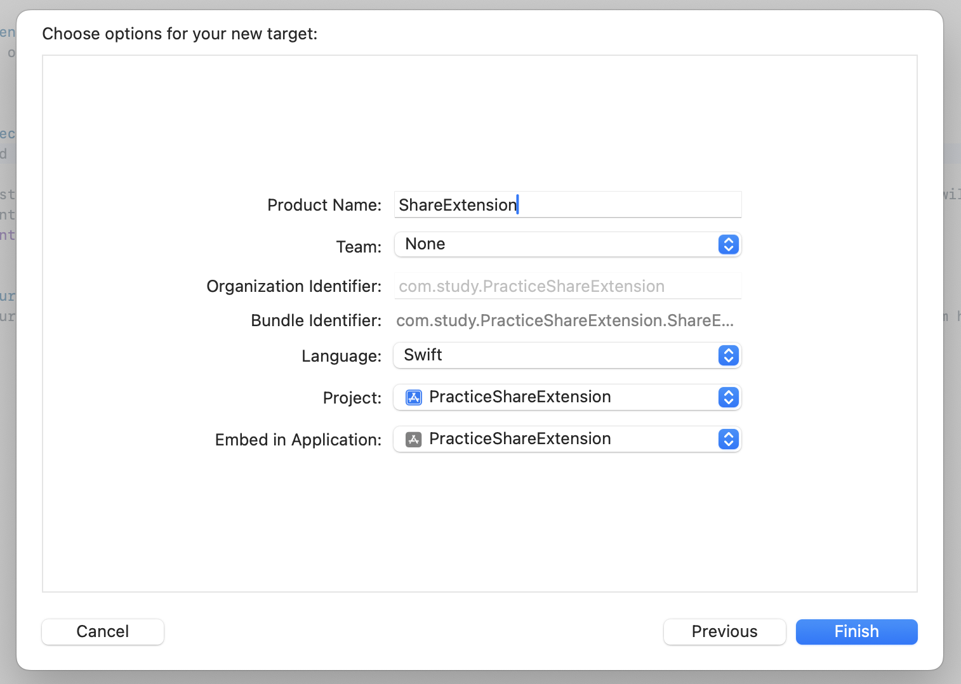Click the dialog heading about new target options
The width and height of the screenshot is (961, 684).
pyautogui.click(x=180, y=34)
